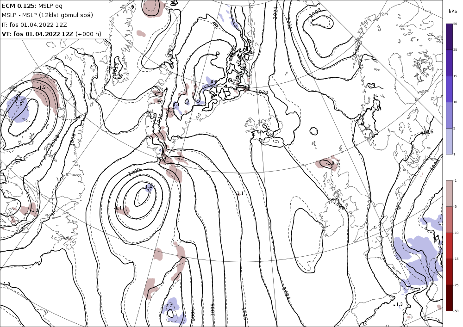Click the 5 to 10 hPa lavender legend band
The height and width of the screenshot is (327, 463).
point(449,115)
